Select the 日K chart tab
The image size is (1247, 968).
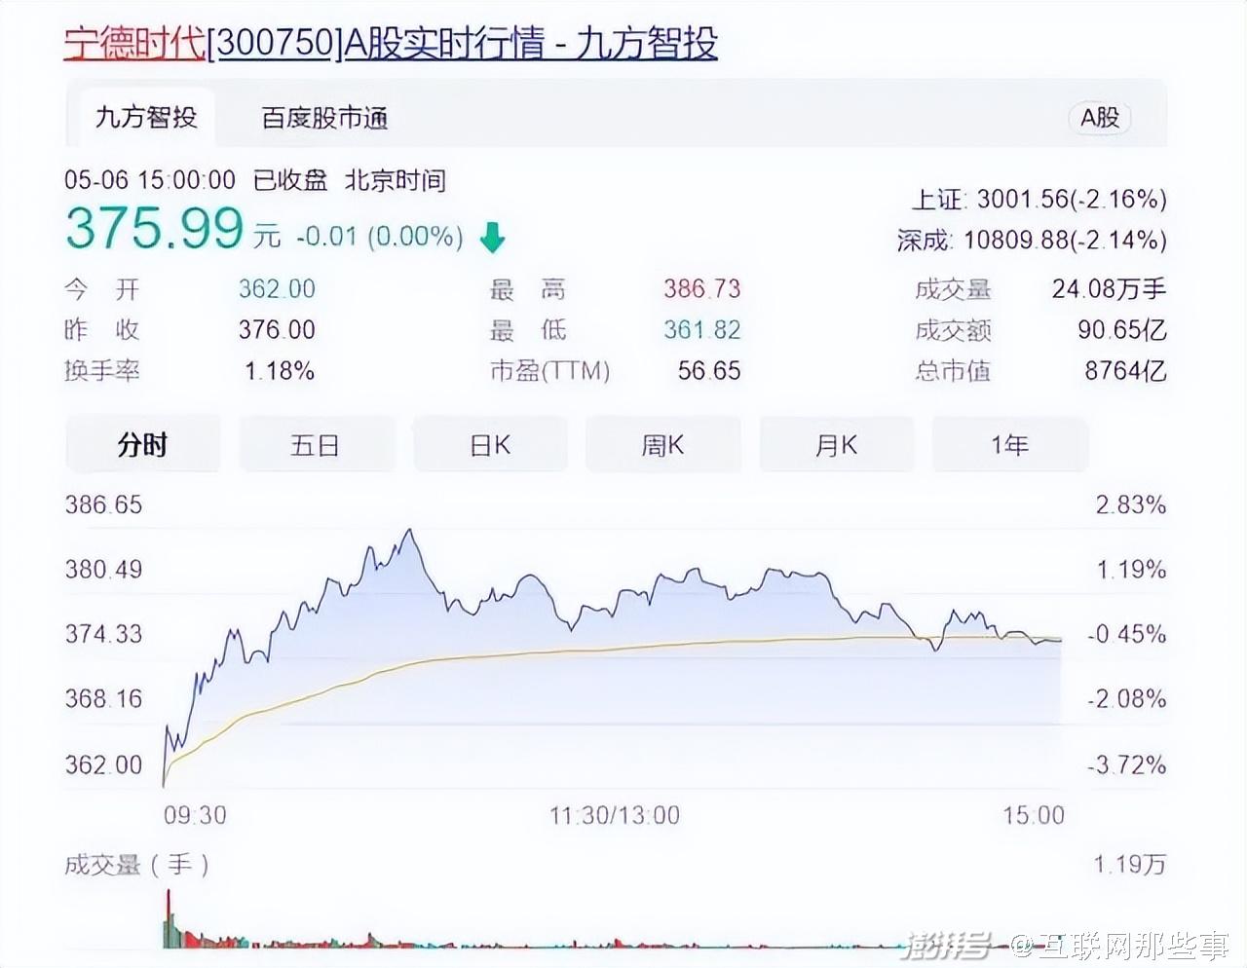pos(490,445)
